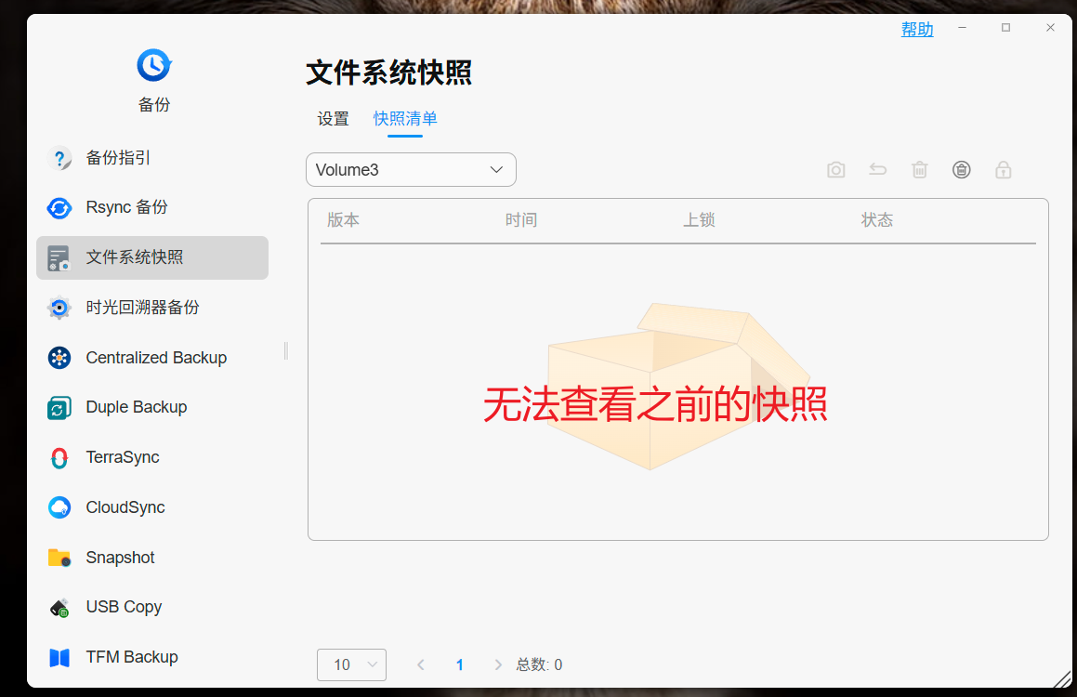Viewport: 1077px width, 697px height.
Task: Open the 时光回溯器备份 icon
Action: (x=59, y=308)
